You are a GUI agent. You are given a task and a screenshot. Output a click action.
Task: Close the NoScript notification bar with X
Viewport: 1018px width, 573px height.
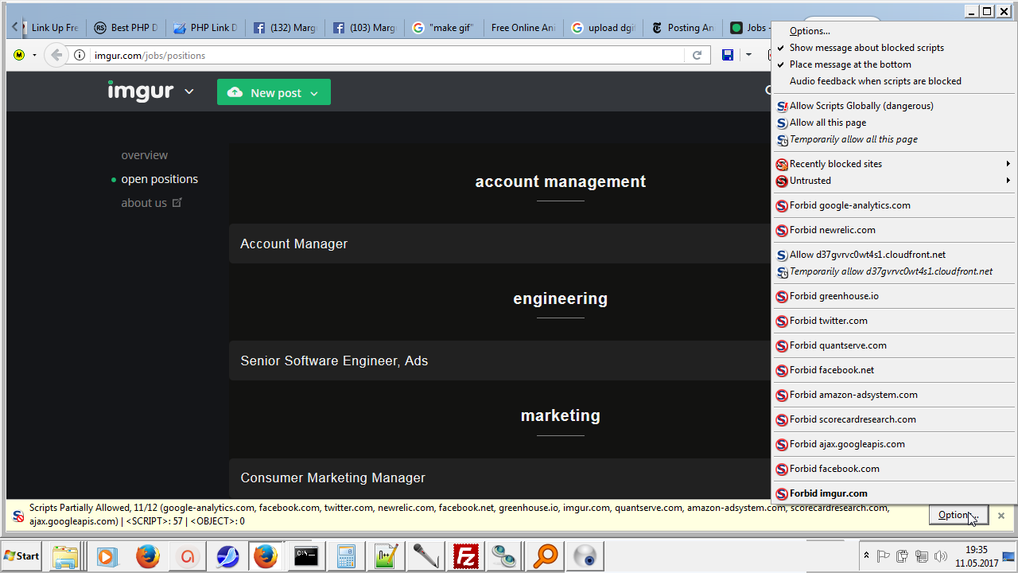click(x=1001, y=516)
